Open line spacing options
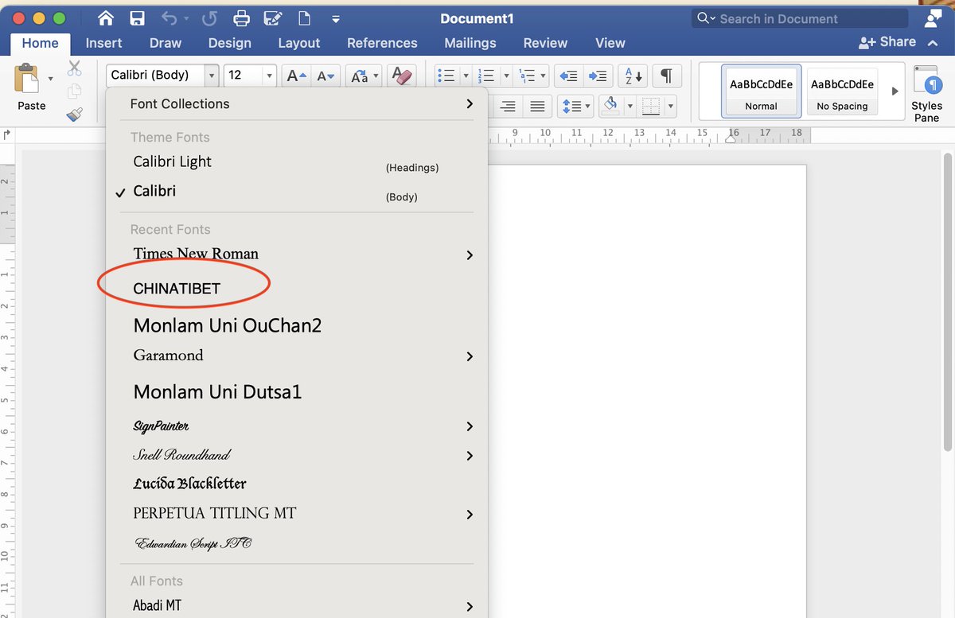This screenshot has height=618, width=955. [575, 106]
